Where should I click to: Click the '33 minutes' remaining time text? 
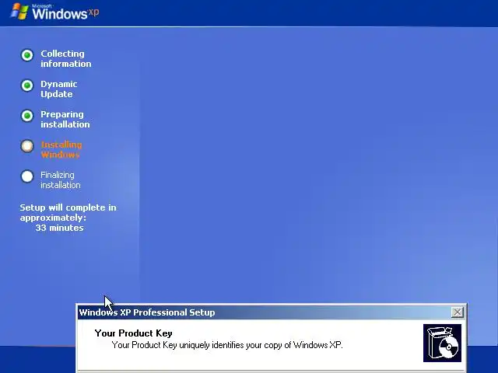(59, 228)
